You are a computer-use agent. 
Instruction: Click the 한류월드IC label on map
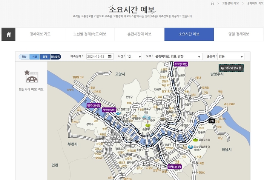point(78,77)
